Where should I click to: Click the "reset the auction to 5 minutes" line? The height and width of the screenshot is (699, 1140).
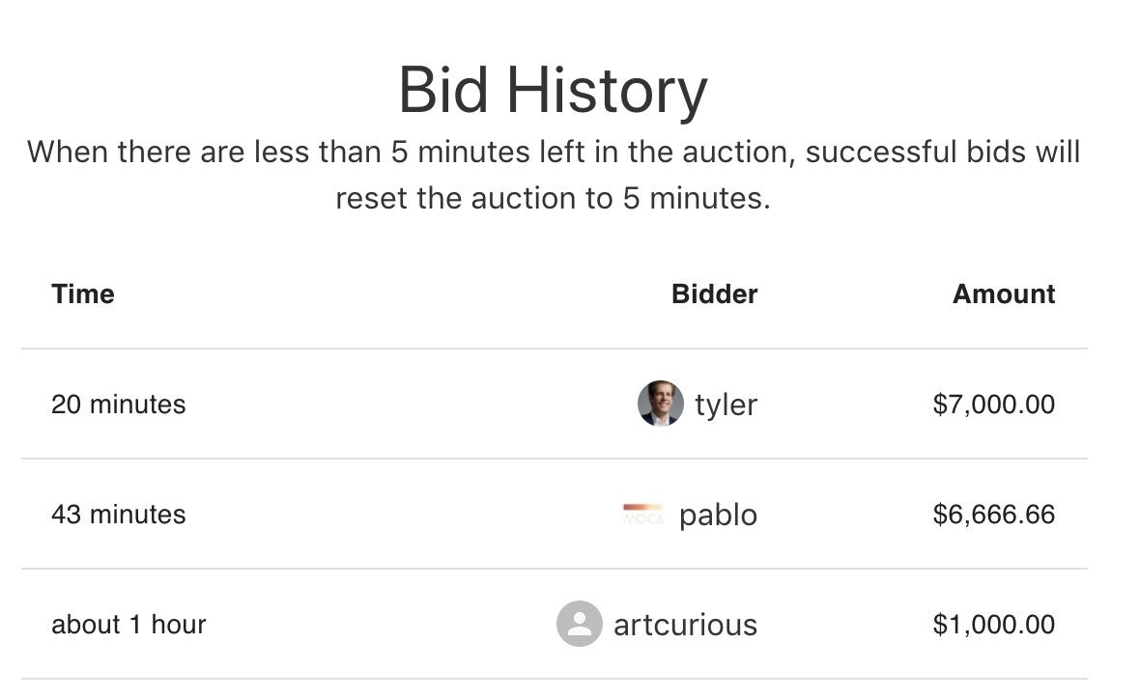553,198
